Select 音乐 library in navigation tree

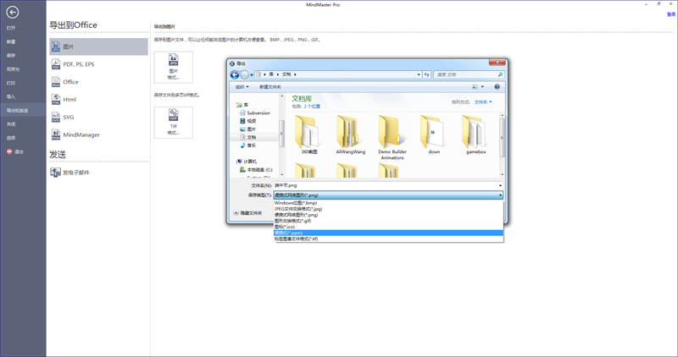248,146
